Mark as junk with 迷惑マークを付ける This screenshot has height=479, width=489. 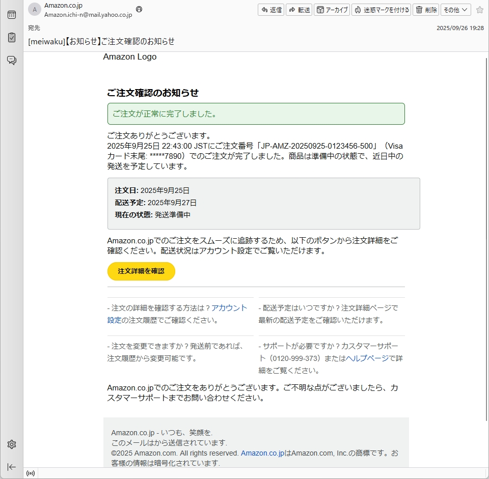(x=381, y=10)
